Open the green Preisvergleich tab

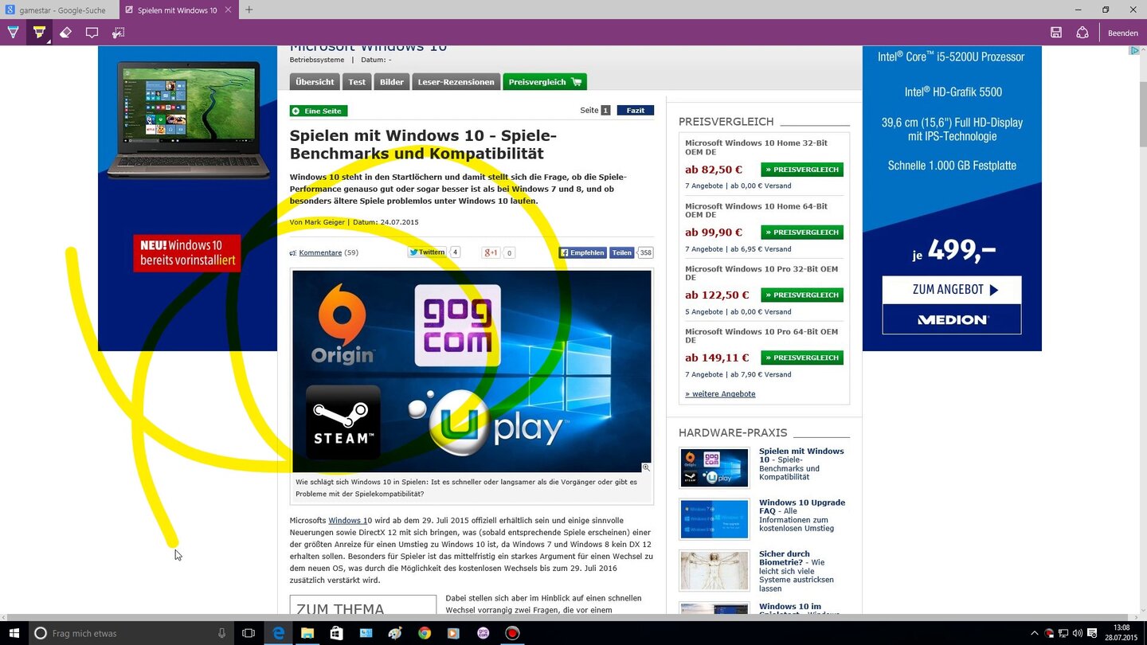tap(545, 81)
